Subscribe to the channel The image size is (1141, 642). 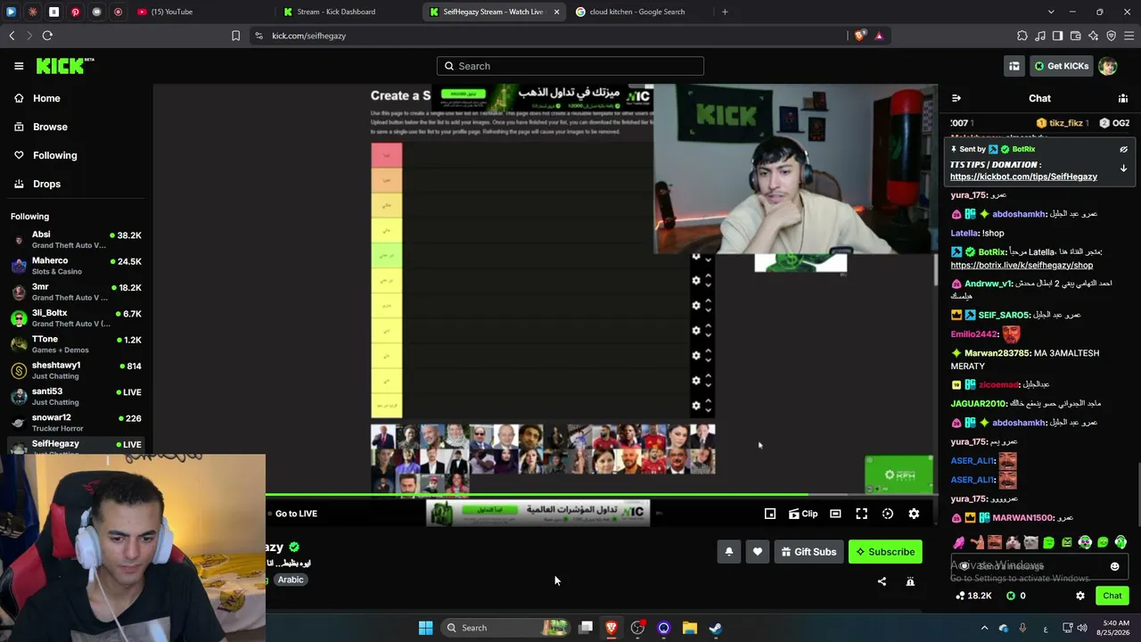885,552
